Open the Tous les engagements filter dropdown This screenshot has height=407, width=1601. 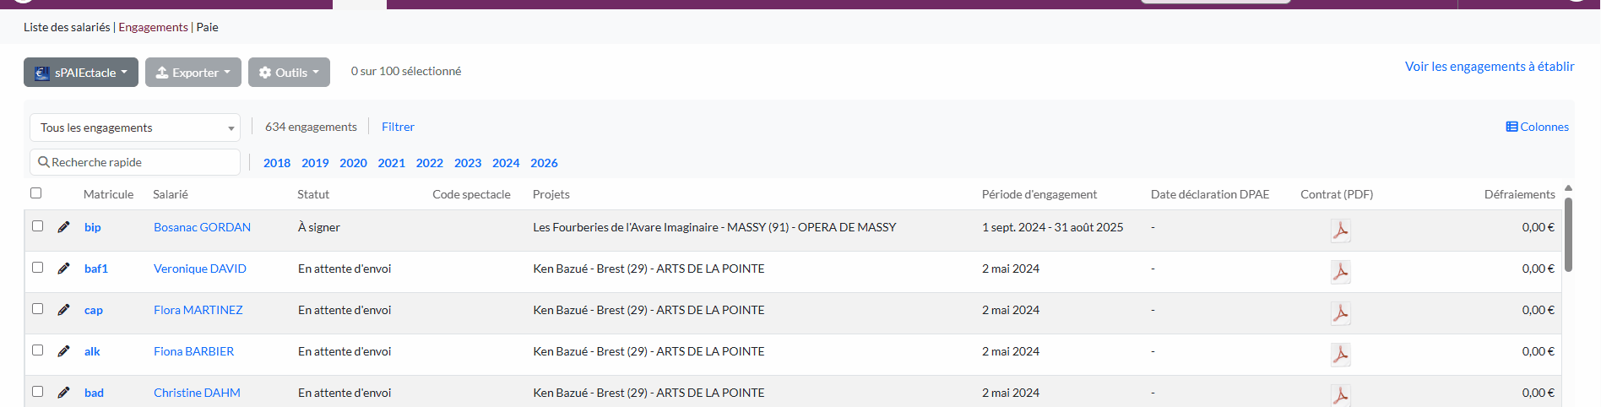[x=135, y=128]
